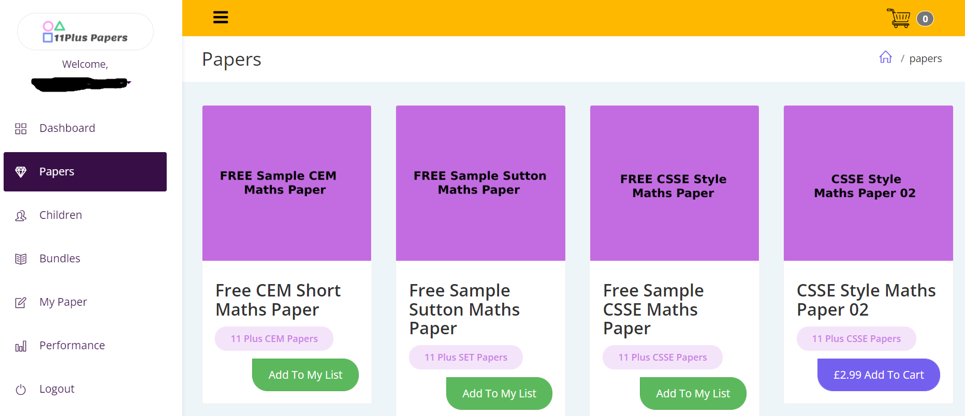Select the Dashboard grid icon in sidebar
This screenshot has width=965, height=416.
click(x=21, y=128)
